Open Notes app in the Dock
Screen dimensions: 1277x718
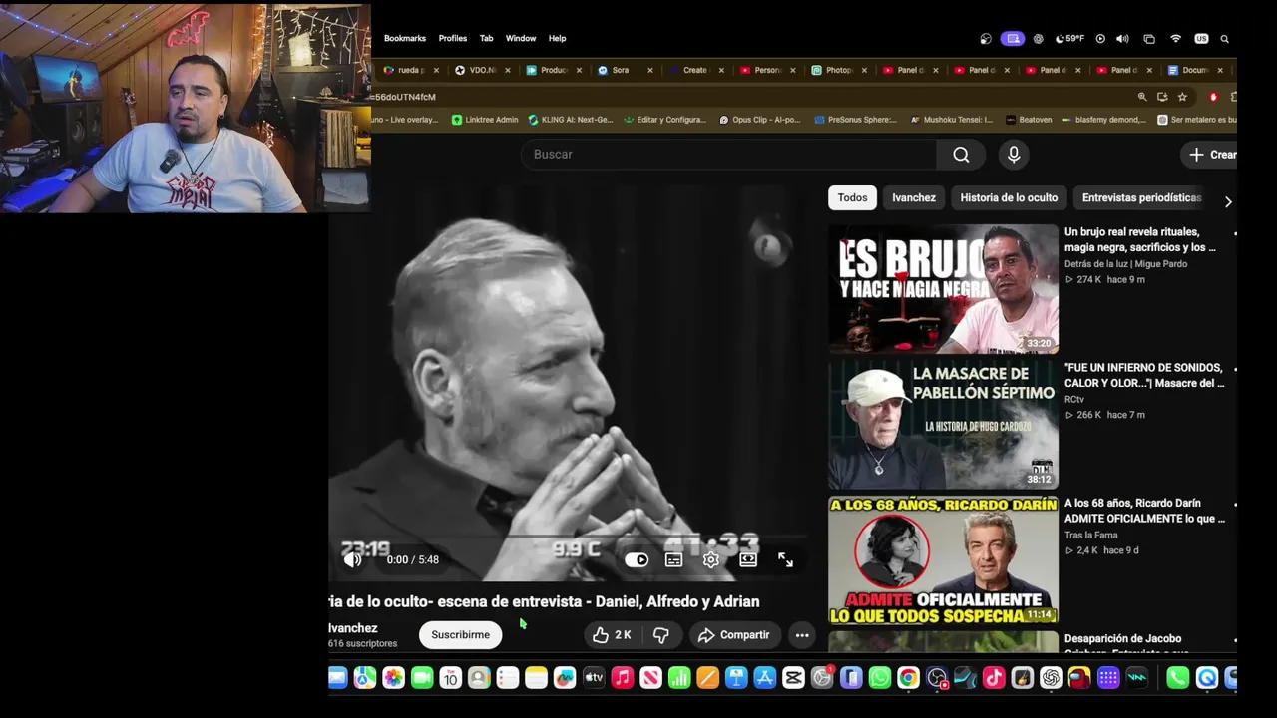pyautogui.click(x=536, y=678)
